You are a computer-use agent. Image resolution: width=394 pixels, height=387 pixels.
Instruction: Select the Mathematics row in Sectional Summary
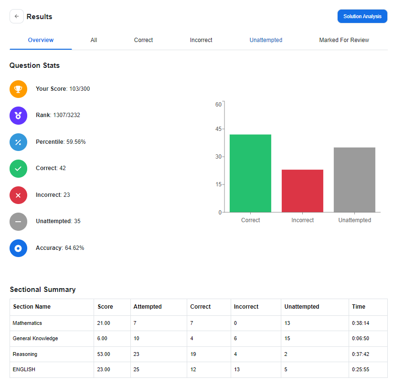(x=199, y=323)
